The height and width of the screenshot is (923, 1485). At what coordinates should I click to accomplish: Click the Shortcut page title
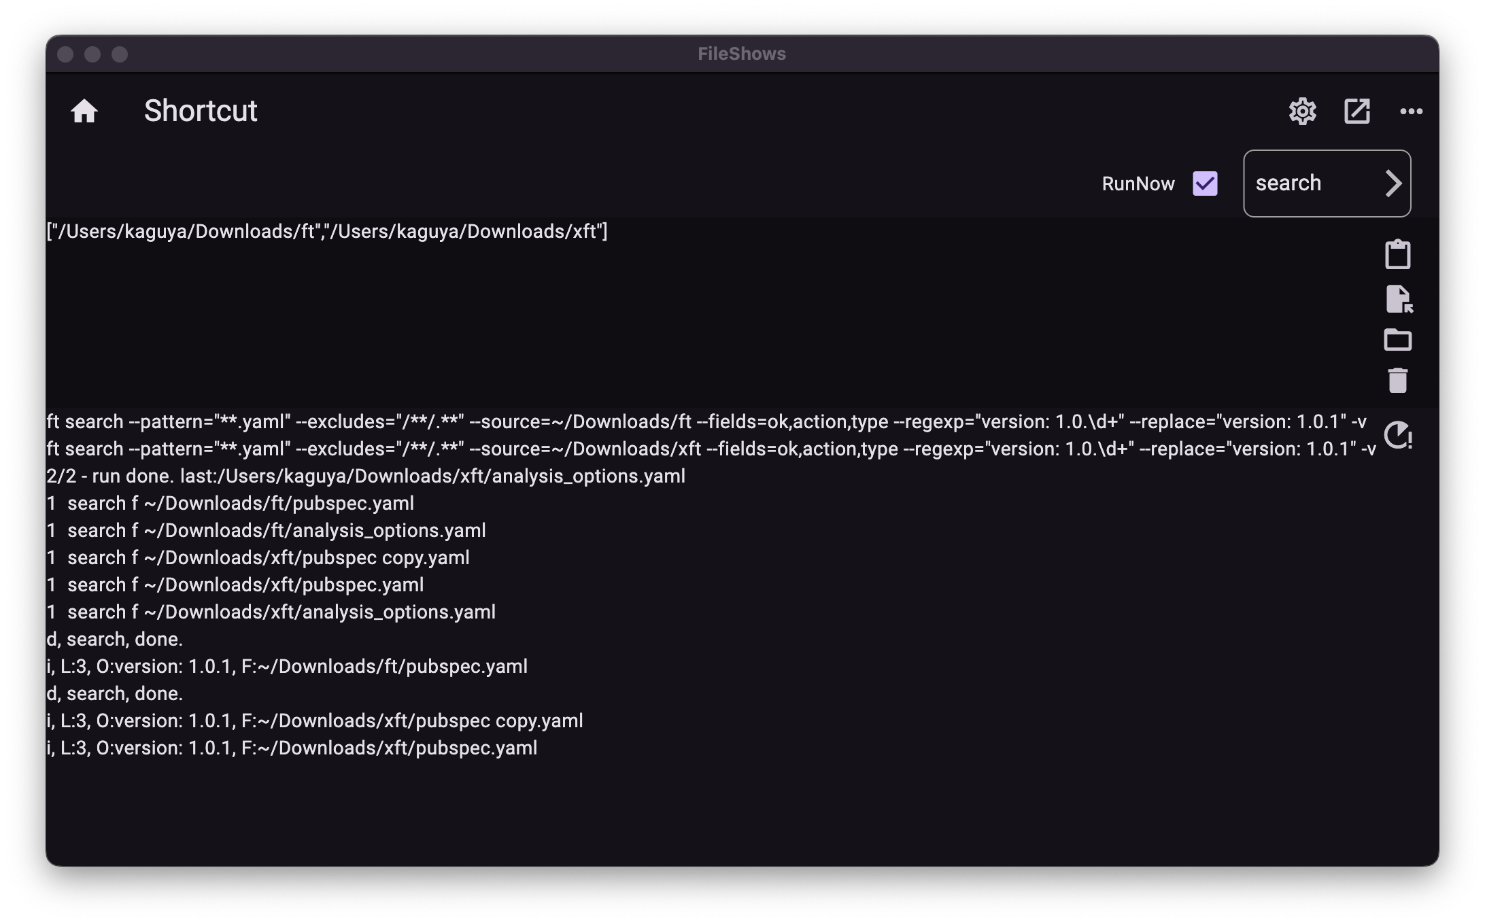(201, 111)
